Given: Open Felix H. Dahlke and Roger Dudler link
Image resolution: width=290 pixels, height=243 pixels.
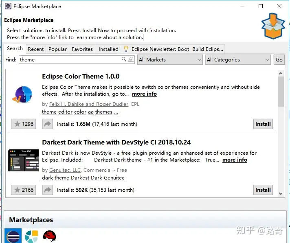Looking at the screenshot, I should coord(89,104).
